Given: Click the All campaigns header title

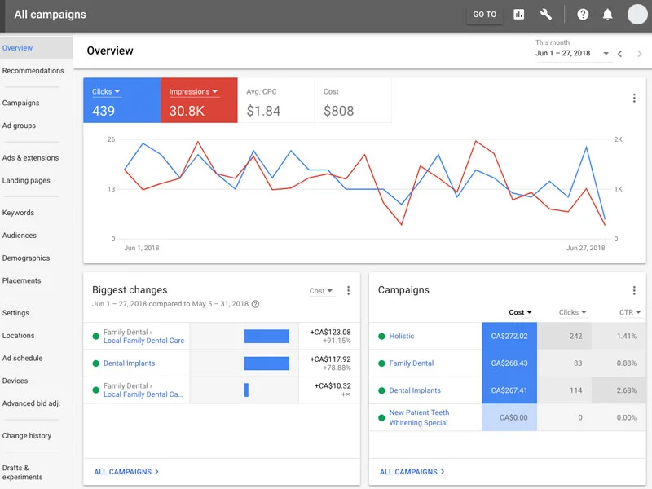Looking at the screenshot, I should (x=50, y=15).
